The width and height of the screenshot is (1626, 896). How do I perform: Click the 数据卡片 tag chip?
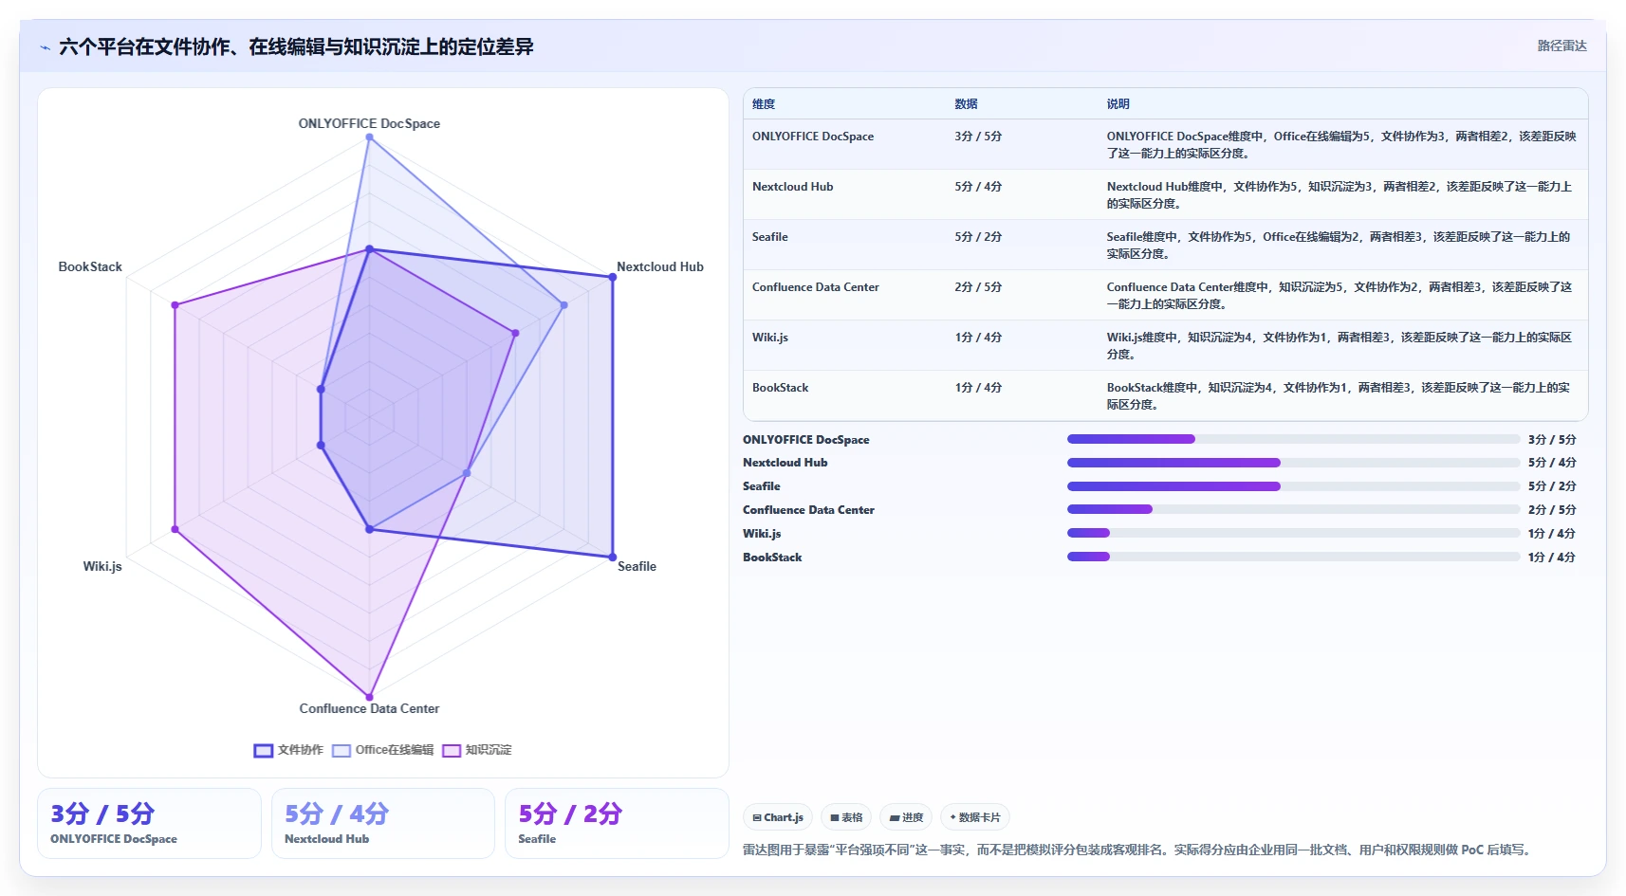tap(974, 817)
